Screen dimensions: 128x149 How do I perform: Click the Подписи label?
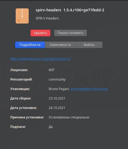pyautogui.click(x=18, y=127)
